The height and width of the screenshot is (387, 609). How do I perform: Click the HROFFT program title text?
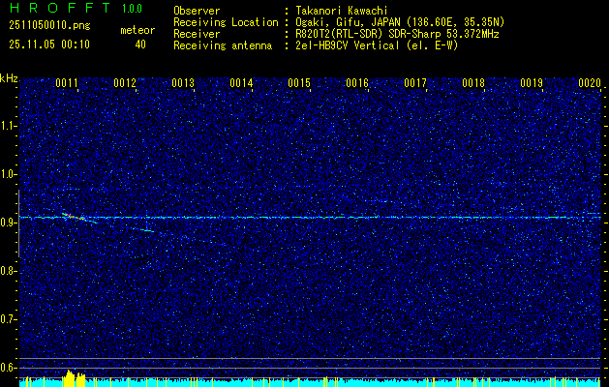tap(60, 8)
